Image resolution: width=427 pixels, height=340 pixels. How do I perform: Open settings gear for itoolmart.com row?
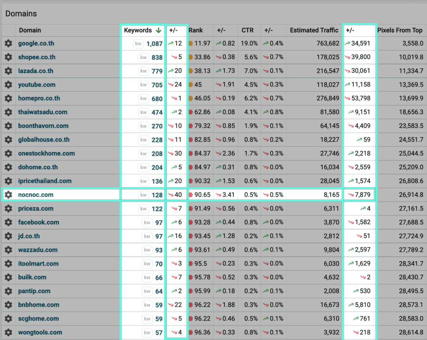pos(8,264)
